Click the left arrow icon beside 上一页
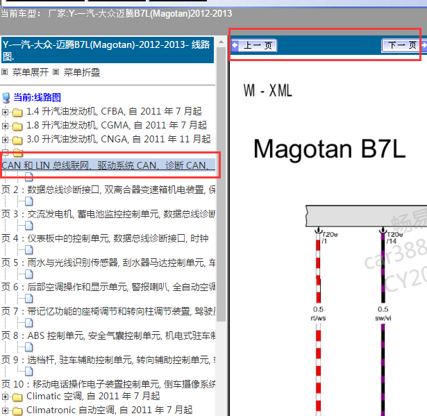This screenshot has width=427, height=416. pyautogui.click(x=235, y=45)
